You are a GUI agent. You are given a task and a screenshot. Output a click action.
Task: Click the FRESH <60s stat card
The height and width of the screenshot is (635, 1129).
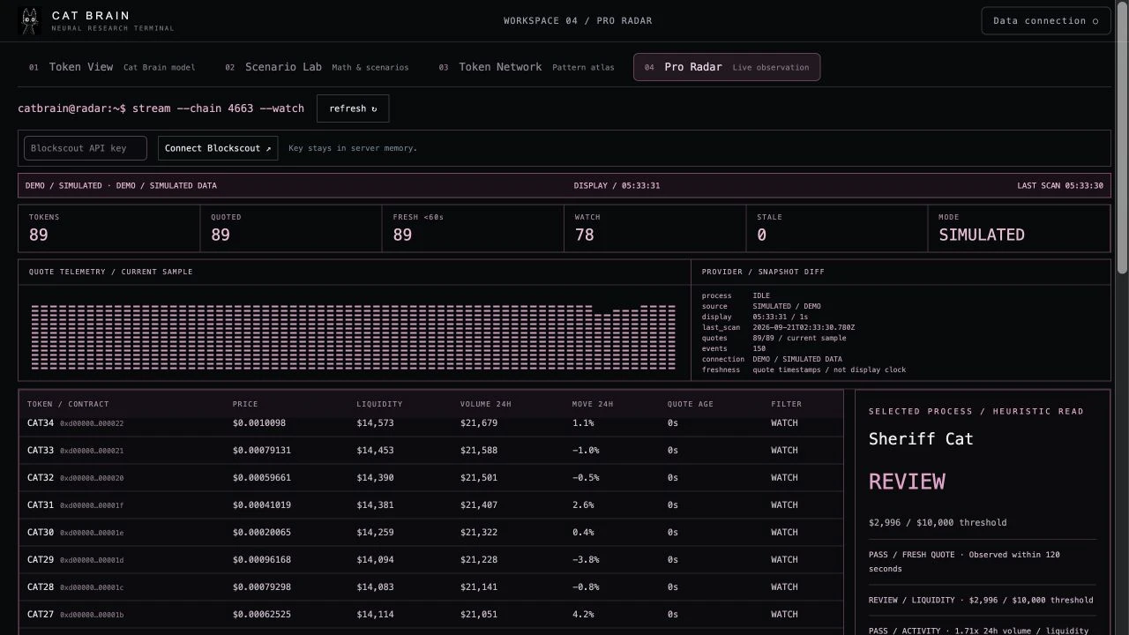[x=474, y=228]
